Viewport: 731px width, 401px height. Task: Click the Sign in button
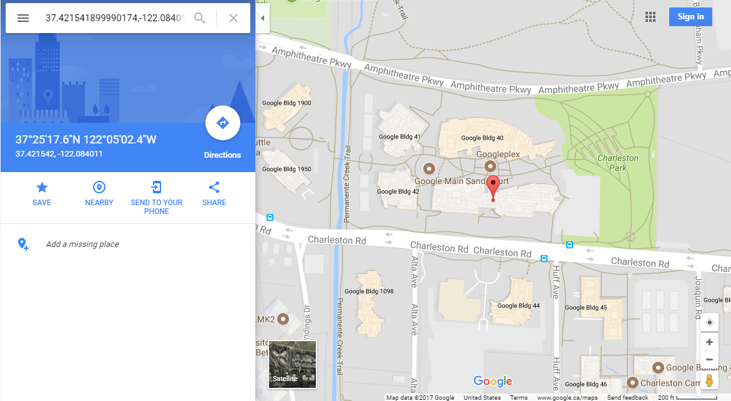[690, 17]
